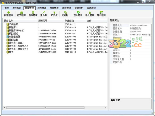The width and height of the screenshot is (155, 116).
Task: Click code d274fdbb965dbc1c in list
Action: (47, 49)
